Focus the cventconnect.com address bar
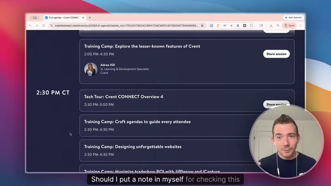 126,26
